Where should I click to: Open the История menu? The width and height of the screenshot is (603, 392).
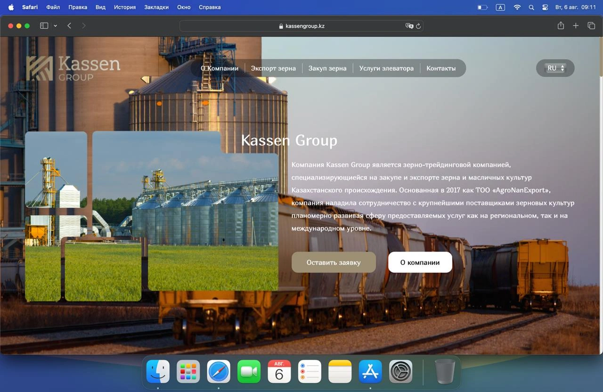(x=125, y=7)
